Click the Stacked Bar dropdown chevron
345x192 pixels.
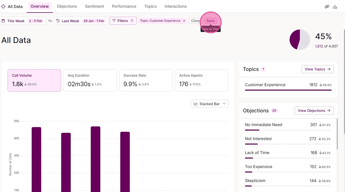(x=224, y=104)
